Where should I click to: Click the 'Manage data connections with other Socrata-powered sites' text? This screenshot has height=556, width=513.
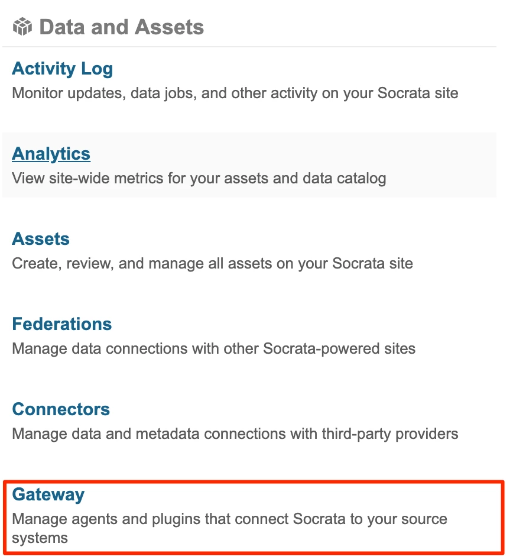[213, 348]
